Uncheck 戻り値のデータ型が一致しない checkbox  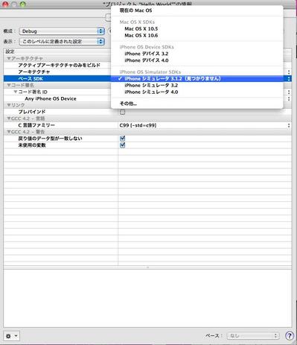point(122,139)
